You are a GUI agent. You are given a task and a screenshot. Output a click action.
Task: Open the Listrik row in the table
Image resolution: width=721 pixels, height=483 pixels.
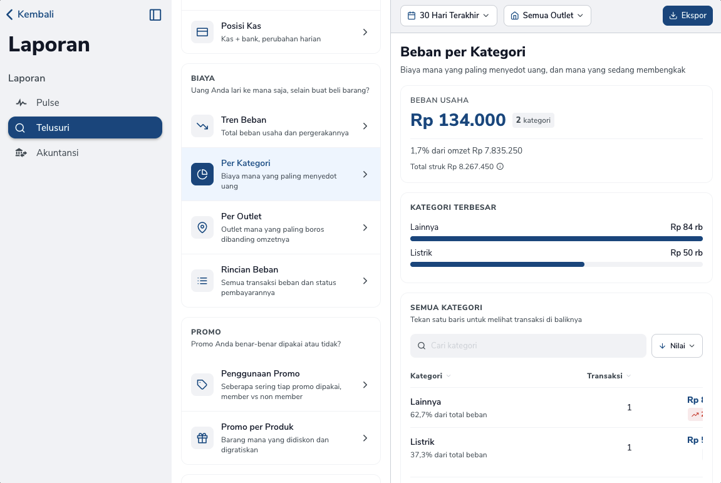pos(556,447)
